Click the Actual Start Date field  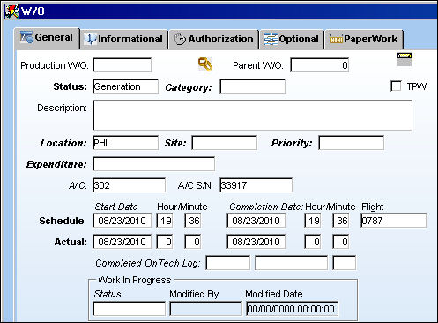(x=122, y=242)
